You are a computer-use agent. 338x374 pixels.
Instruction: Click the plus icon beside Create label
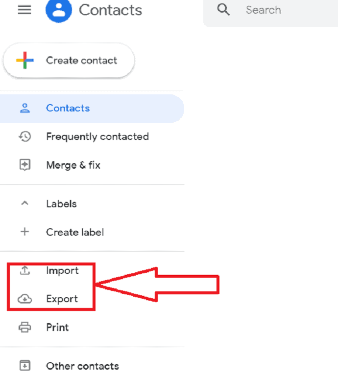tap(25, 232)
